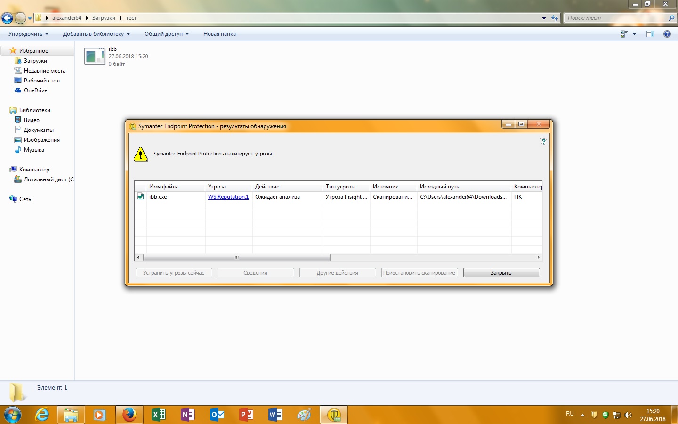Open Excel from taskbar
678x424 pixels.
[x=159, y=415]
